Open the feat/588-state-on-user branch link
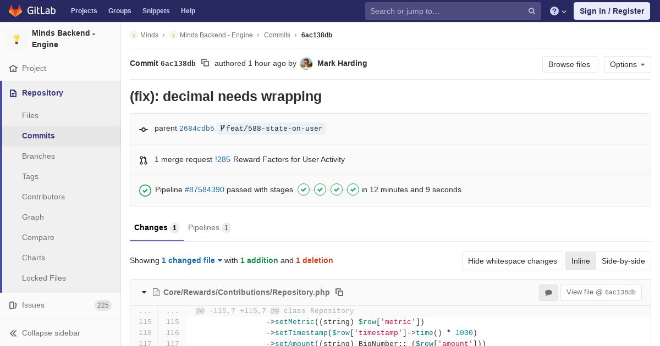 tap(271, 129)
